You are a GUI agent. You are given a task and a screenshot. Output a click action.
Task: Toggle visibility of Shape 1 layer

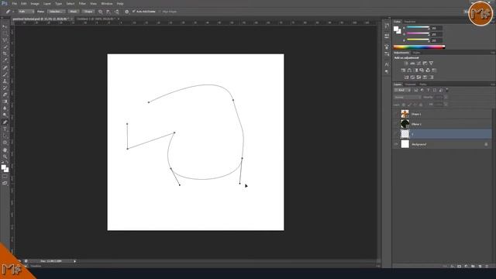coord(396,114)
